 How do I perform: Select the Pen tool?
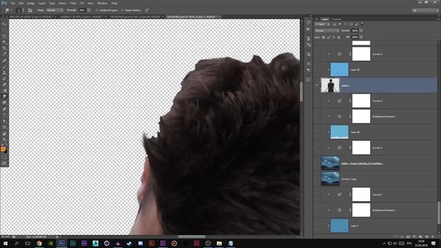pyautogui.click(x=4, y=109)
